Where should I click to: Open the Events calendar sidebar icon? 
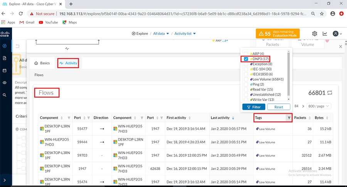click(x=4, y=71)
